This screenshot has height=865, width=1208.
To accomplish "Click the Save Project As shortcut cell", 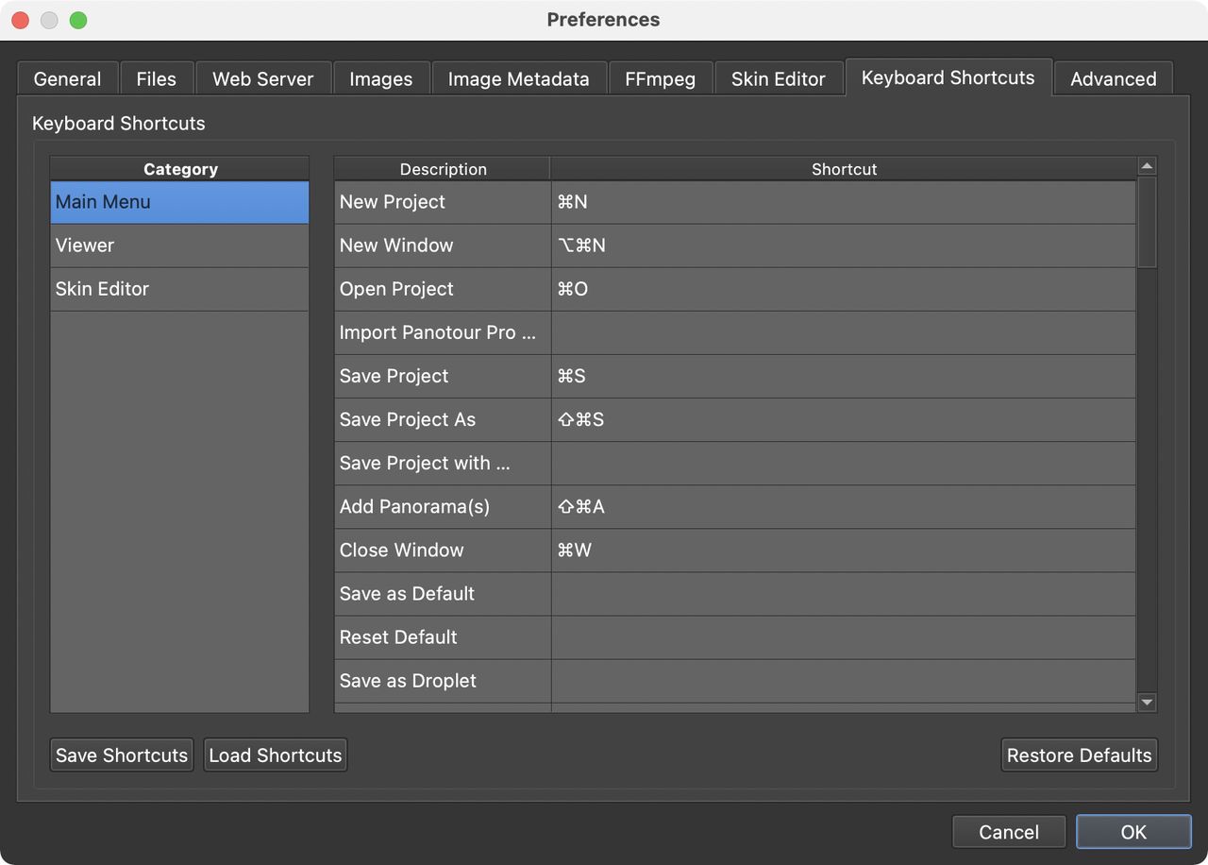I will 844,419.
